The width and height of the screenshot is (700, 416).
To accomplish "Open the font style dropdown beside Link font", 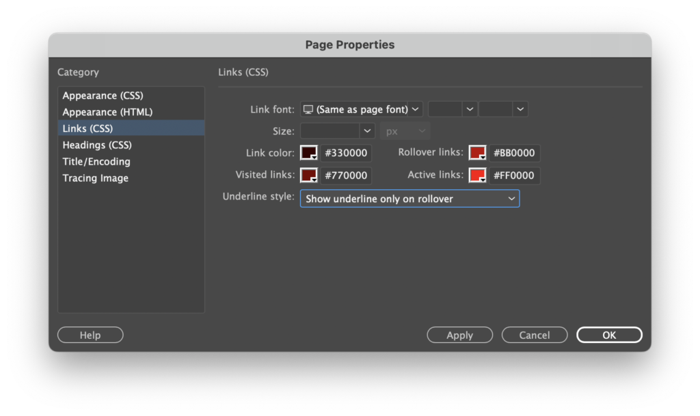I will click(x=452, y=109).
